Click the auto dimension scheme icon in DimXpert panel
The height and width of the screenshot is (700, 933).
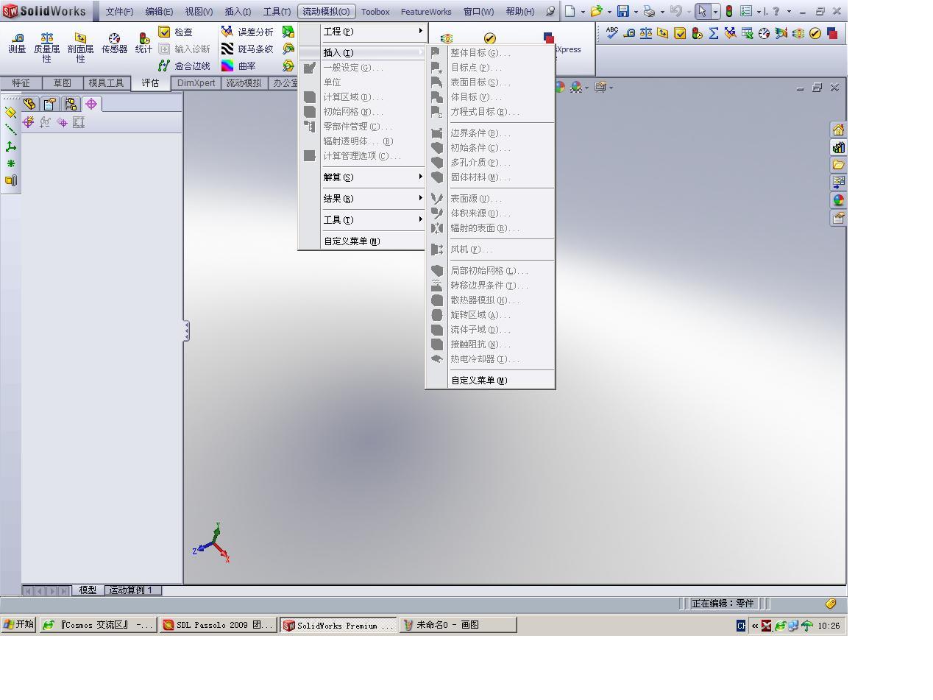tap(28, 122)
